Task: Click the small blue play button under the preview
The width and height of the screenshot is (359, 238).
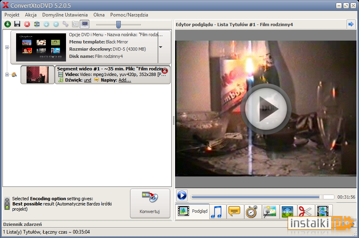Action: point(182,196)
